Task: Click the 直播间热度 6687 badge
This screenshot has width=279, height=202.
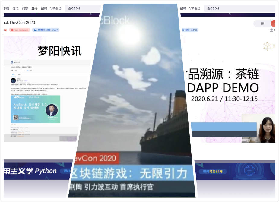Action: tap(46, 30)
